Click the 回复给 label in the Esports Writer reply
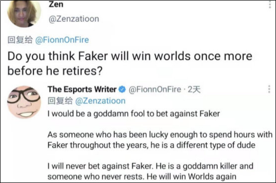Image resolution: width=276 pixels, height=183 pixels. coord(60,101)
